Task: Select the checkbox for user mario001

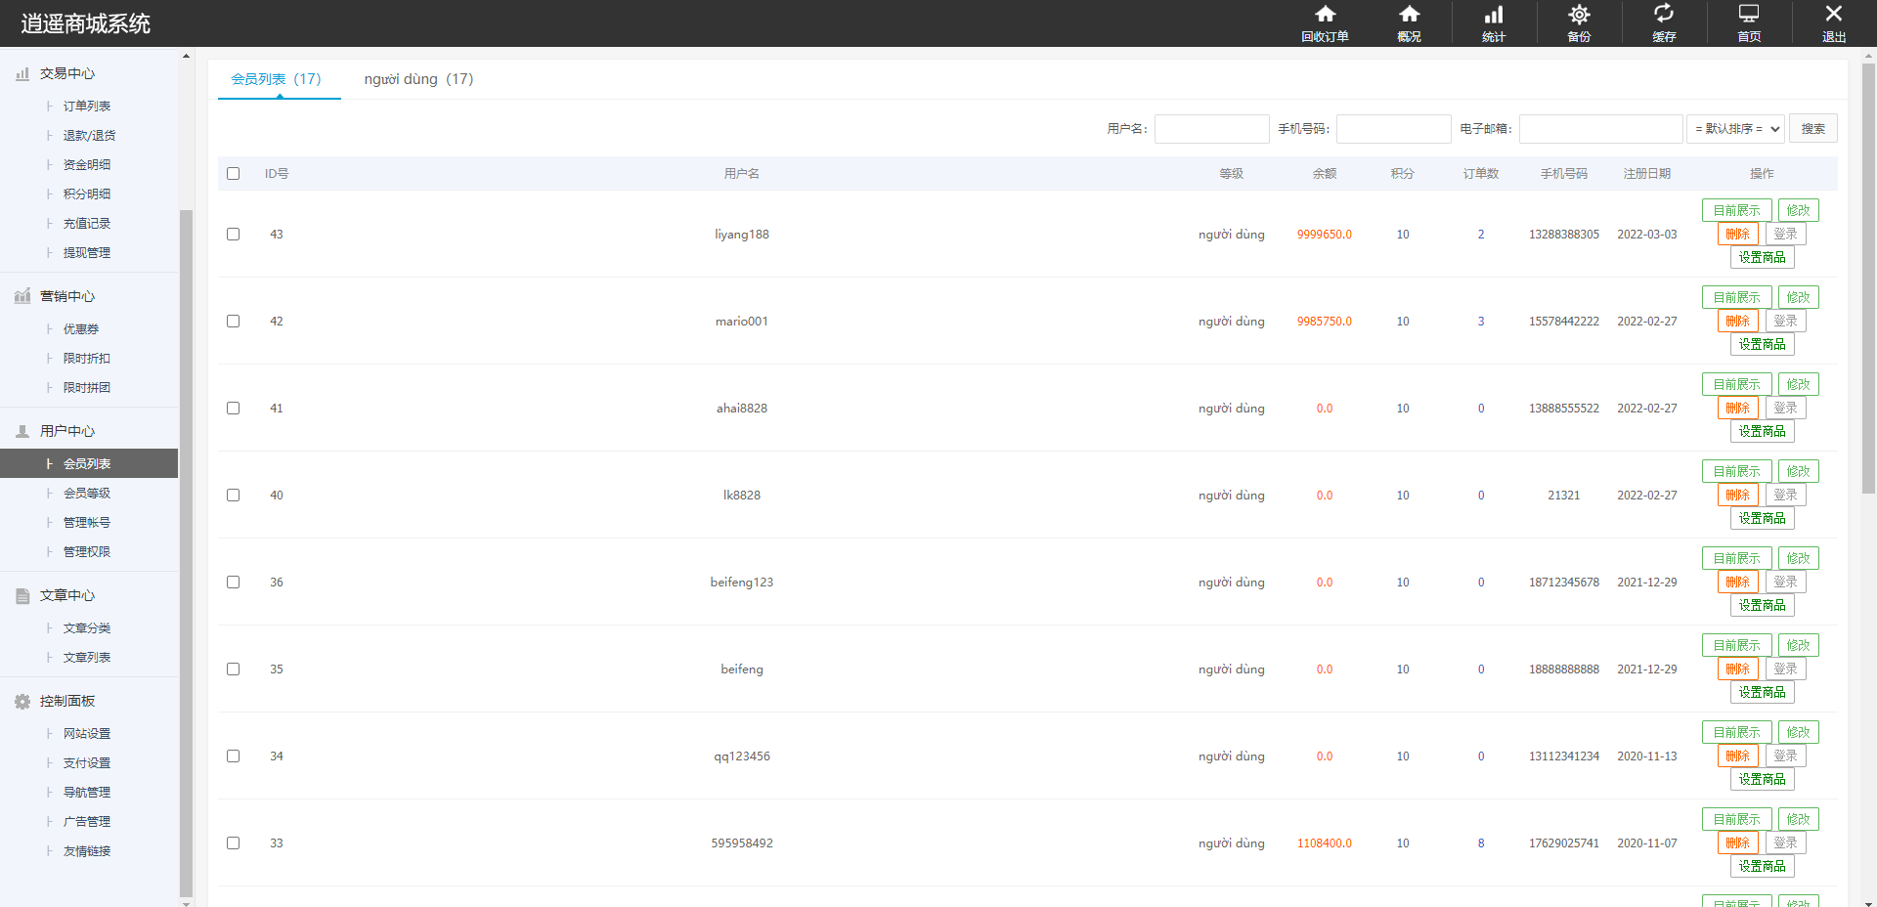Action: pos(233,321)
